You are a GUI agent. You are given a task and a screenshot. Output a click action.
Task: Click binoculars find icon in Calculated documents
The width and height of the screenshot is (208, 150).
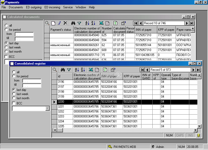pyautogui.click(x=73, y=23)
